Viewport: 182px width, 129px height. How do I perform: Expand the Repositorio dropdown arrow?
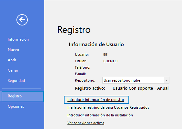tap(167, 80)
